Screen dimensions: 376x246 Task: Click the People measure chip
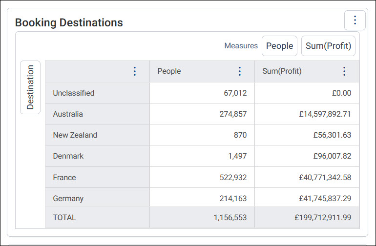279,46
